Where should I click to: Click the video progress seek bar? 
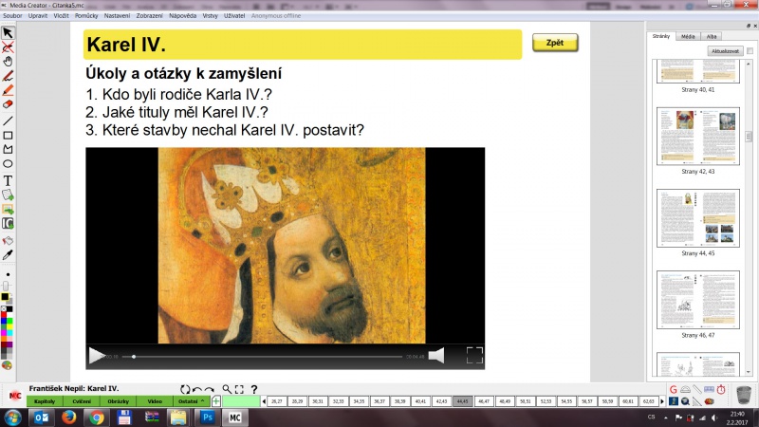pos(262,357)
